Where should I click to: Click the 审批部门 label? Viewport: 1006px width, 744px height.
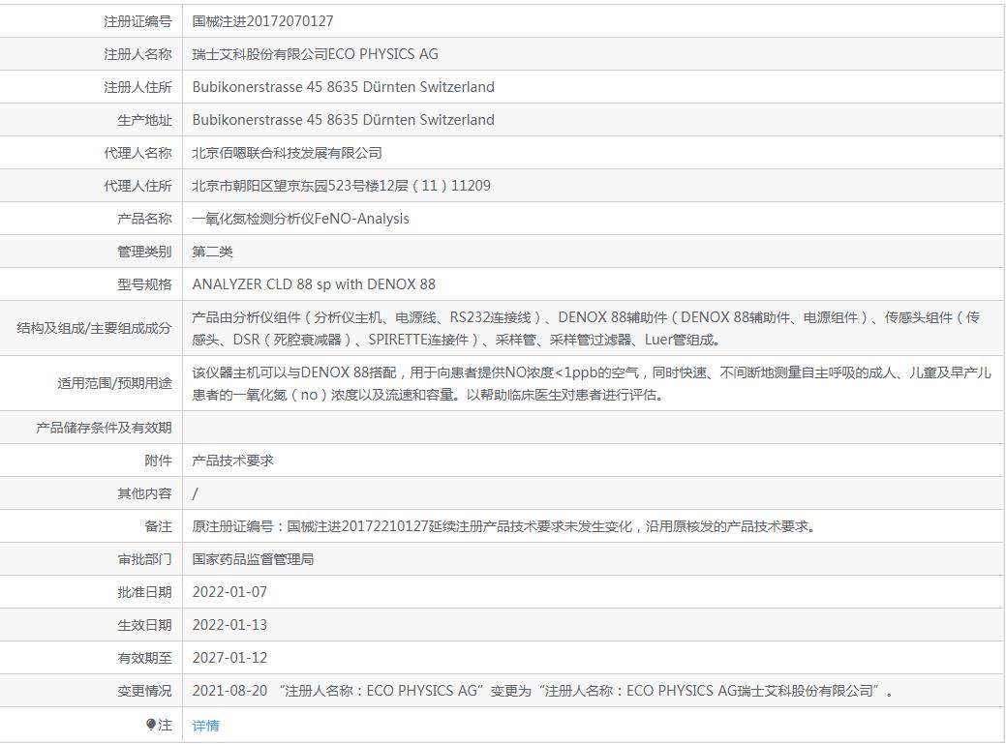point(144,559)
